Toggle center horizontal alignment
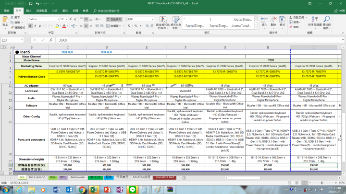Viewport: 346px width, 194px height. [x=86, y=26]
